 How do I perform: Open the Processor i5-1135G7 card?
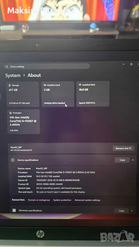23,122
